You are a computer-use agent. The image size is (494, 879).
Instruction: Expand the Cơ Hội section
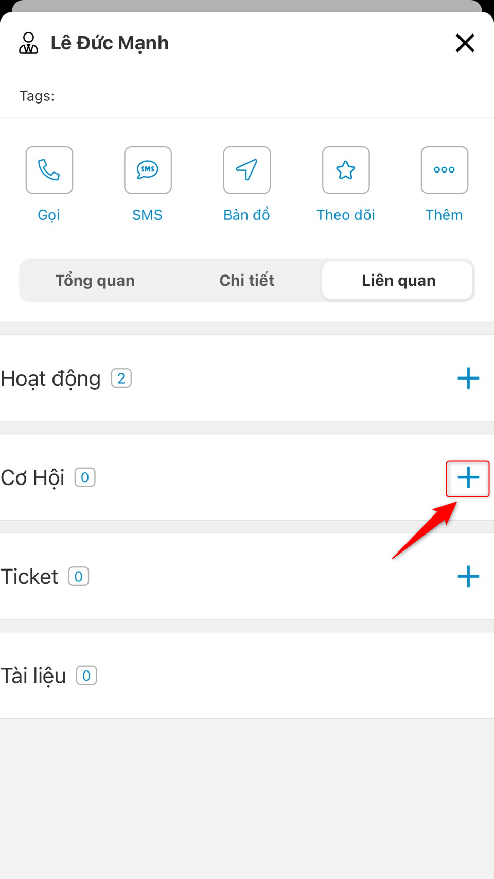(33, 478)
